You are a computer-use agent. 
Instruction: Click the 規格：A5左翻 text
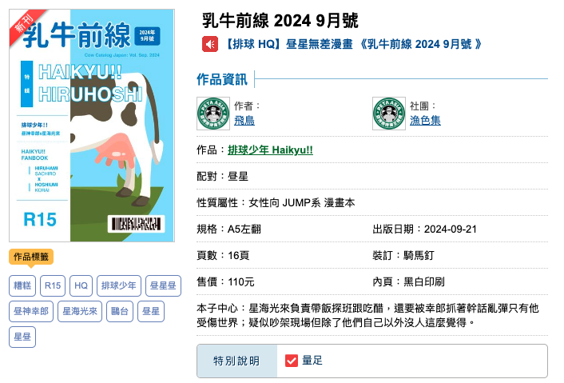click(x=228, y=229)
